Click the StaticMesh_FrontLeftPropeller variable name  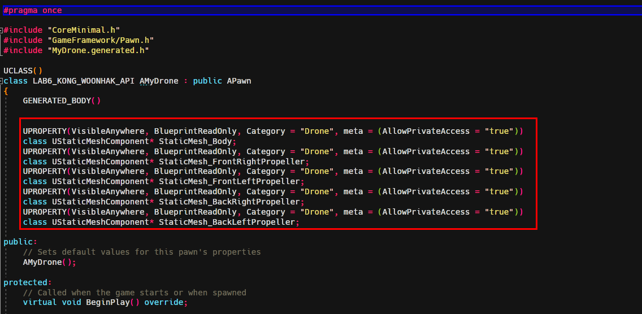tap(229, 181)
